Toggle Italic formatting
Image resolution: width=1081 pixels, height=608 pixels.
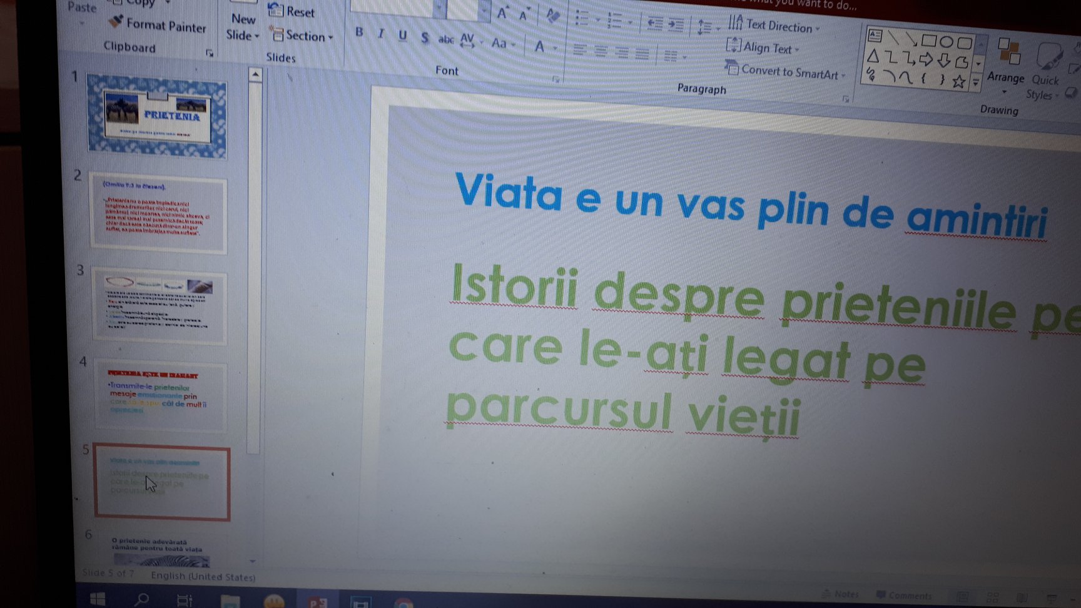(x=380, y=34)
